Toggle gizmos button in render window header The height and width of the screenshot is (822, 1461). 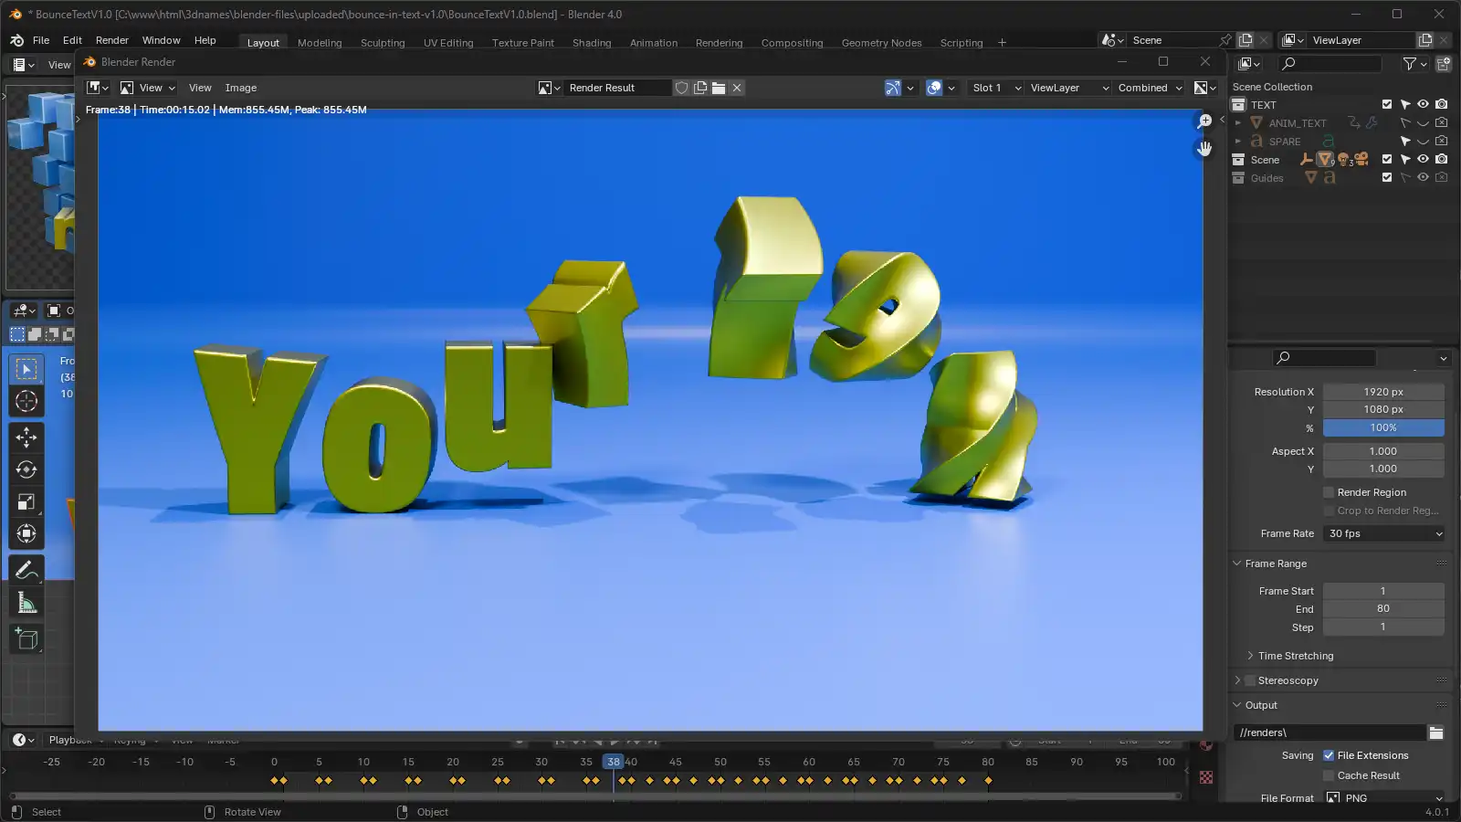tap(893, 88)
